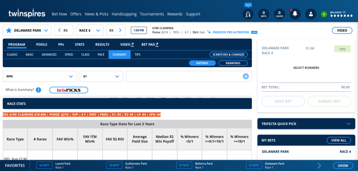Open the user account profile icon
The width and height of the screenshot is (358, 171).
point(311,14)
